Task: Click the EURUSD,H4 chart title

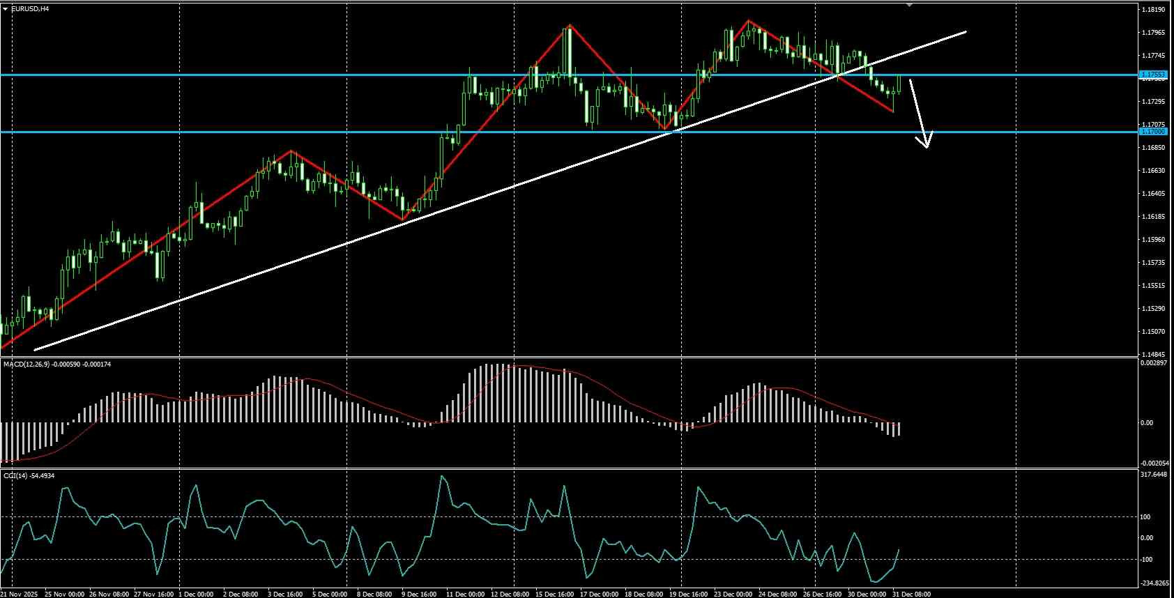Action: [30, 8]
